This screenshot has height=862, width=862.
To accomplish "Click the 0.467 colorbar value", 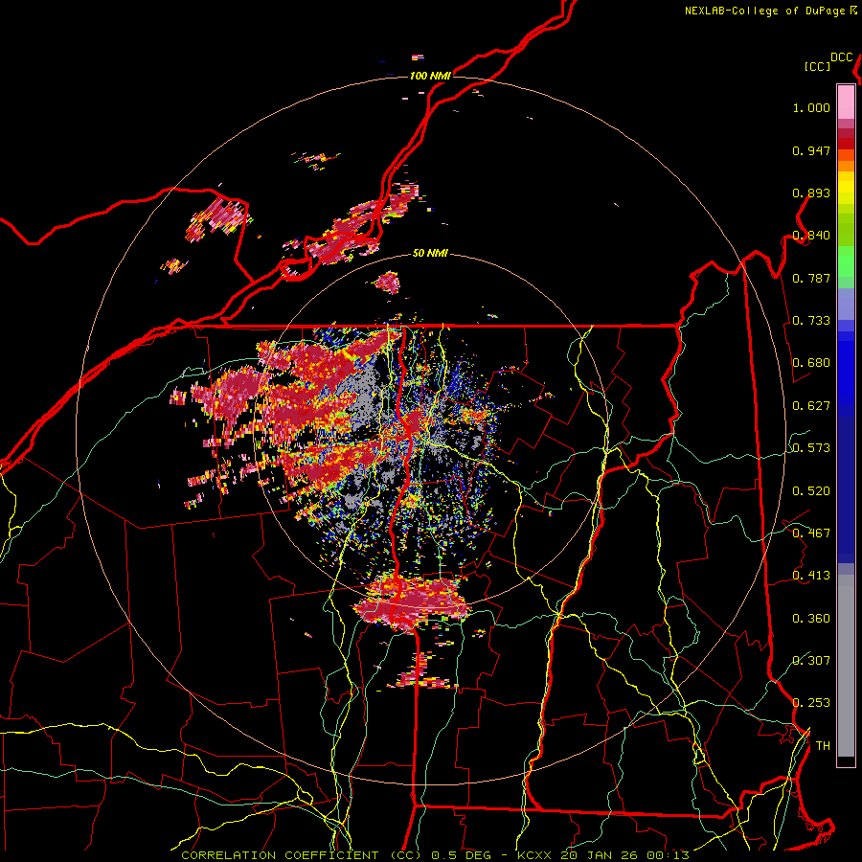I will pyautogui.click(x=811, y=533).
